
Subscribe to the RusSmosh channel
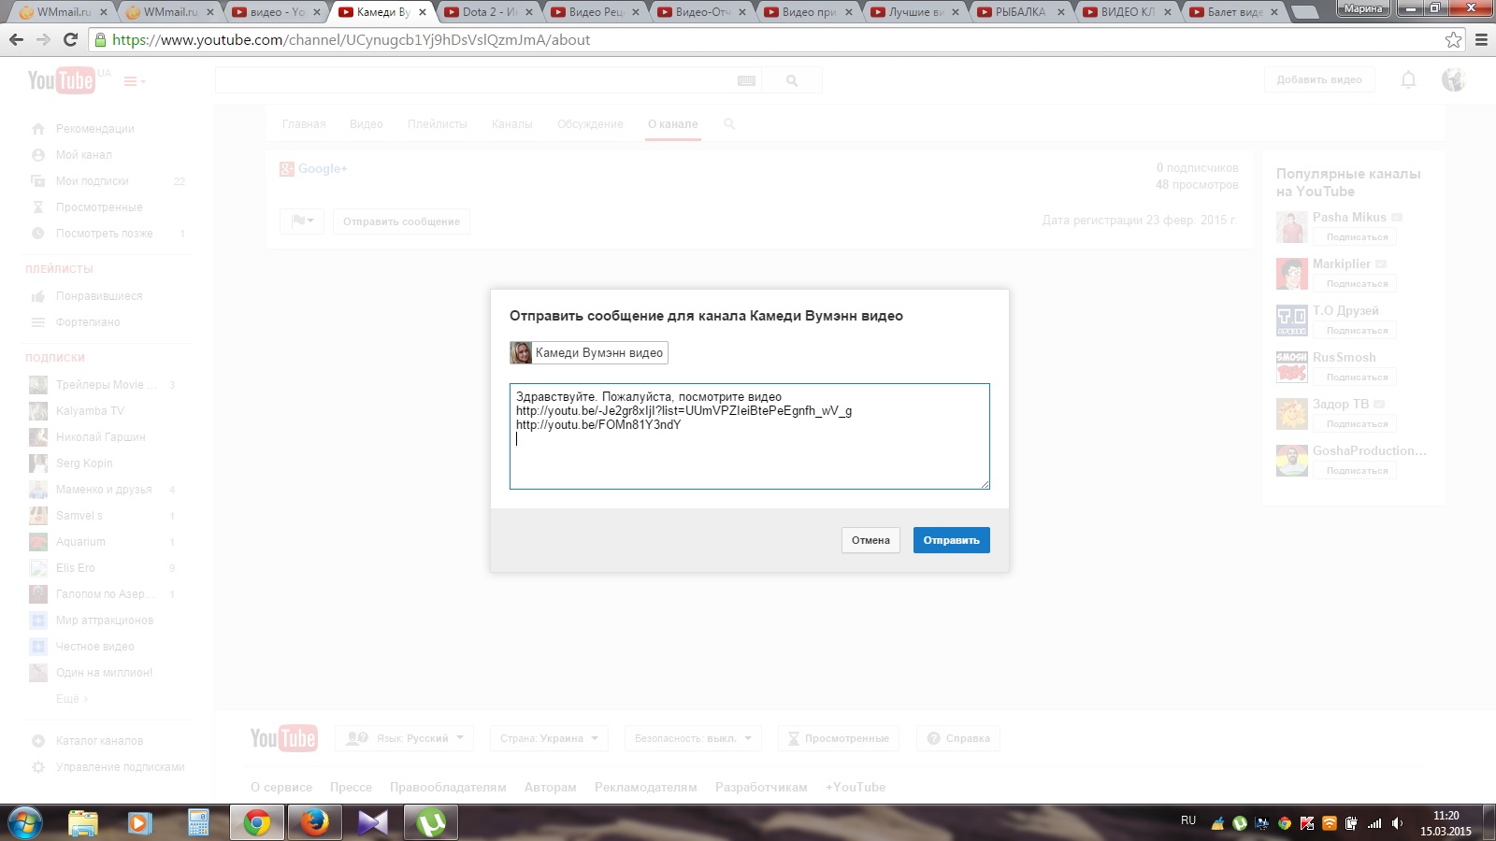coord(1357,378)
